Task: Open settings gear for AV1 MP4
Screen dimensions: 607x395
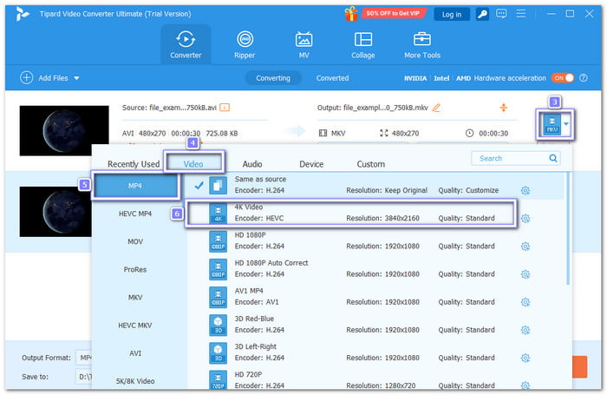Action: coord(525,302)
